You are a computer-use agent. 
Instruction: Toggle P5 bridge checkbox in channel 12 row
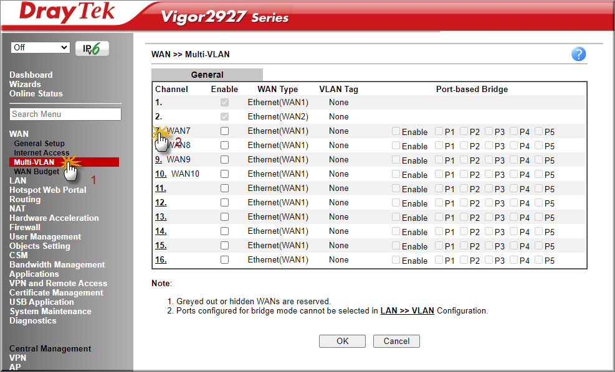[x=538, y=202]
